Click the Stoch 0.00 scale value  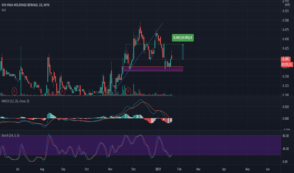coord(285,162)
